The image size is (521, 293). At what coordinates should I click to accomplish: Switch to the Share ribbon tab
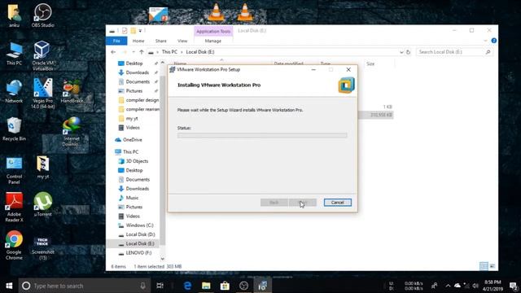coord(161,41)
